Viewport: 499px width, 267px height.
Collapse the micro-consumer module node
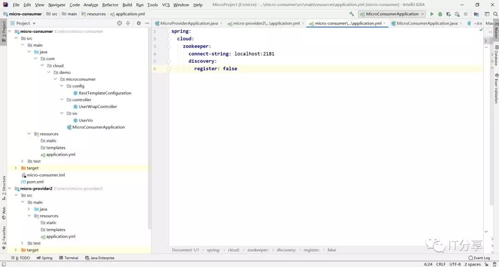[9, 31]
